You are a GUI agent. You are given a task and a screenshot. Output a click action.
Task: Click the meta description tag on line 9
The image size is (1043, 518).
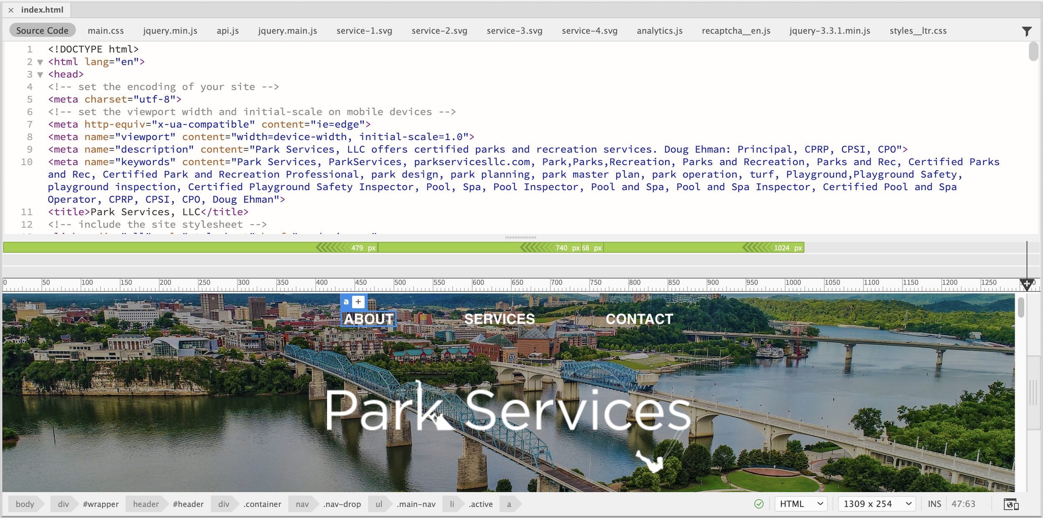click(478, 149)
